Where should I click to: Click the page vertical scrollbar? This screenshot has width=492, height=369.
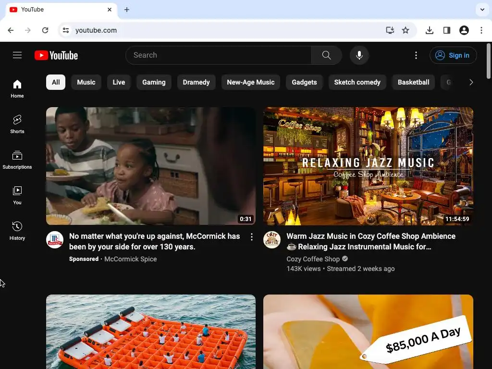click(489, 61)
